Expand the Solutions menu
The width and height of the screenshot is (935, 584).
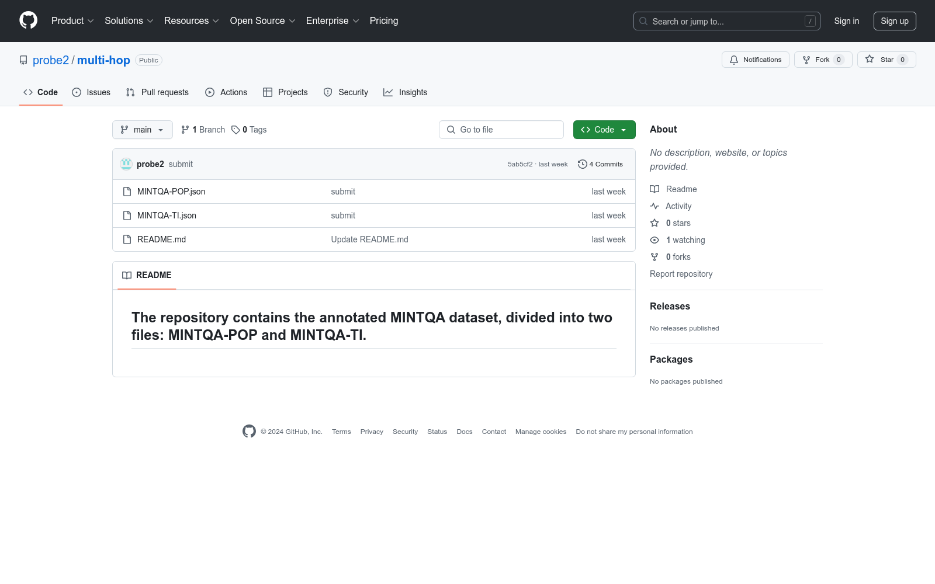tap(129, 21)
